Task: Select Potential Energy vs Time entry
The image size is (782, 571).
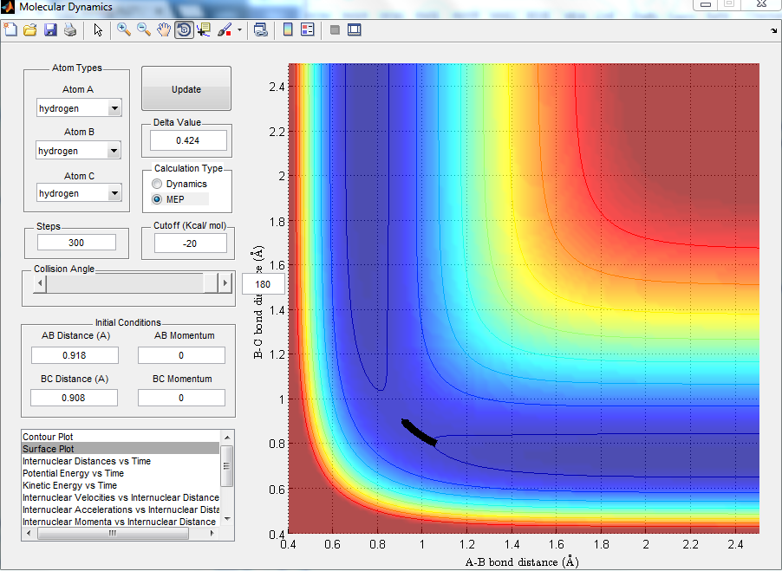Action: [x=73, y=473]
